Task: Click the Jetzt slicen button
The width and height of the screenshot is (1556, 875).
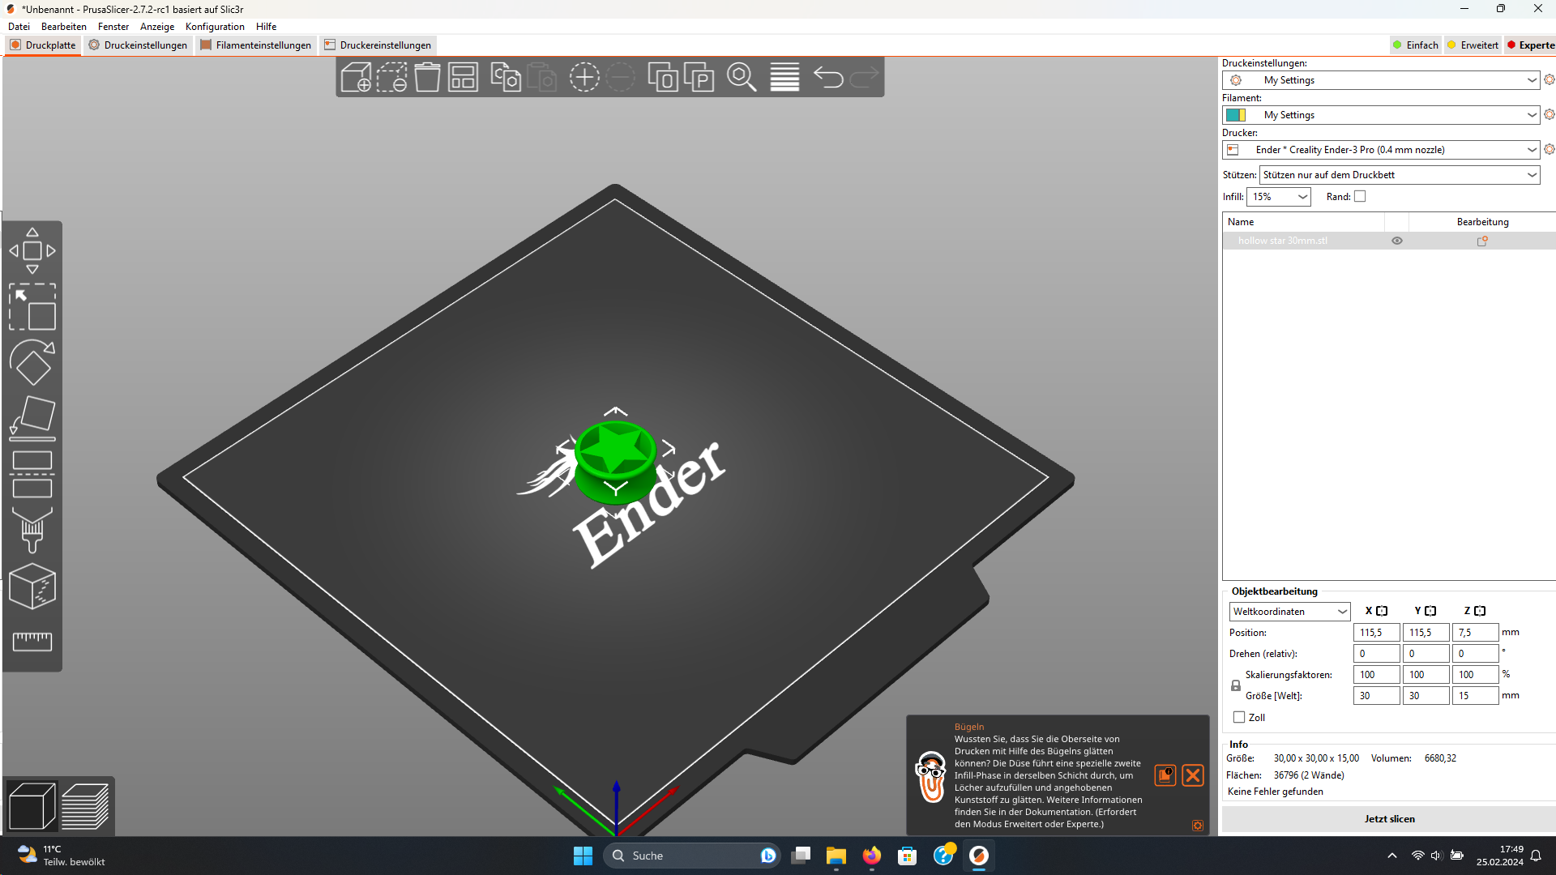Action: pyautogui.click(x=1389, y=819)
